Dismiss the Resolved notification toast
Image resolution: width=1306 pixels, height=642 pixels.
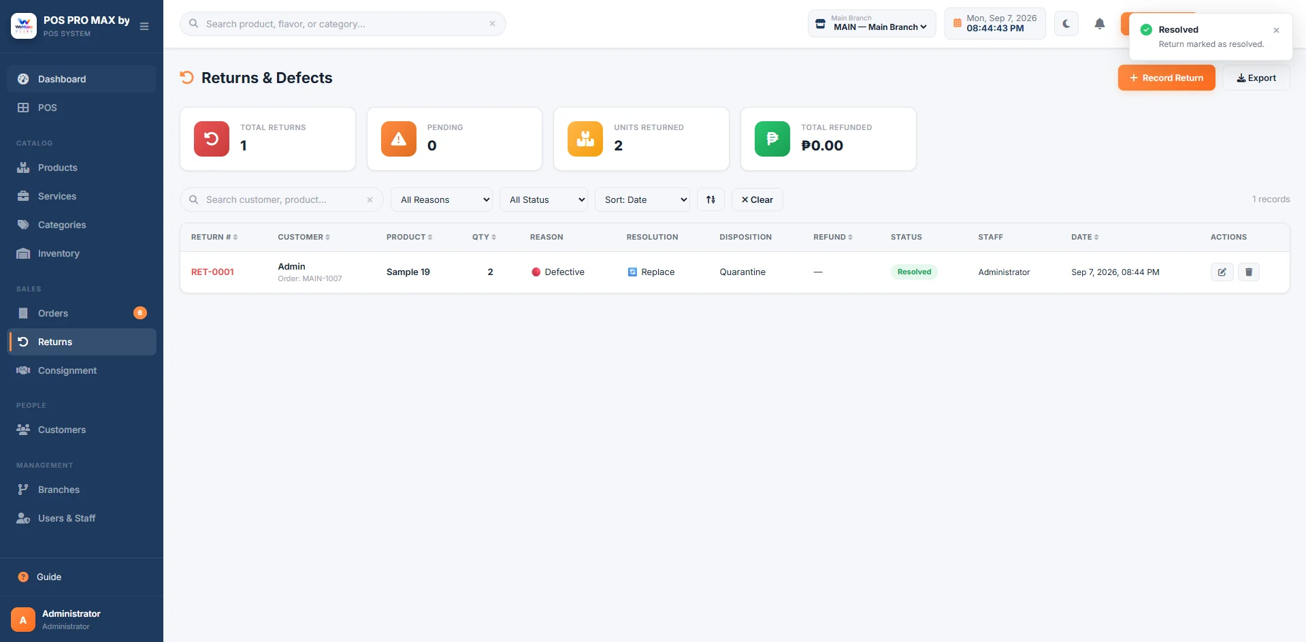pyautogui.click(x=1276, y=30)
